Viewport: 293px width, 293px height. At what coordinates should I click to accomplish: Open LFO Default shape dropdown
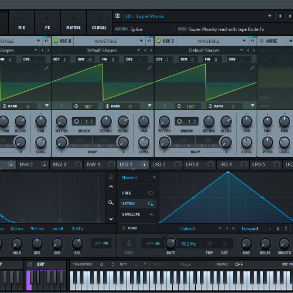click(220, 229)
